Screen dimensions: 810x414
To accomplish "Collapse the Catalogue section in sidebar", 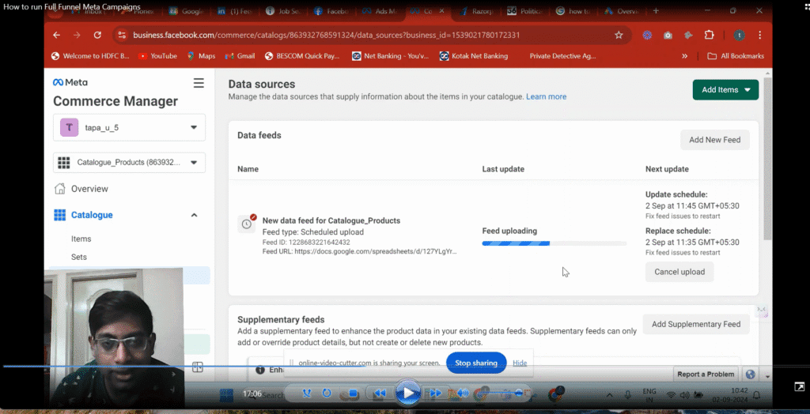I will 195,215.
